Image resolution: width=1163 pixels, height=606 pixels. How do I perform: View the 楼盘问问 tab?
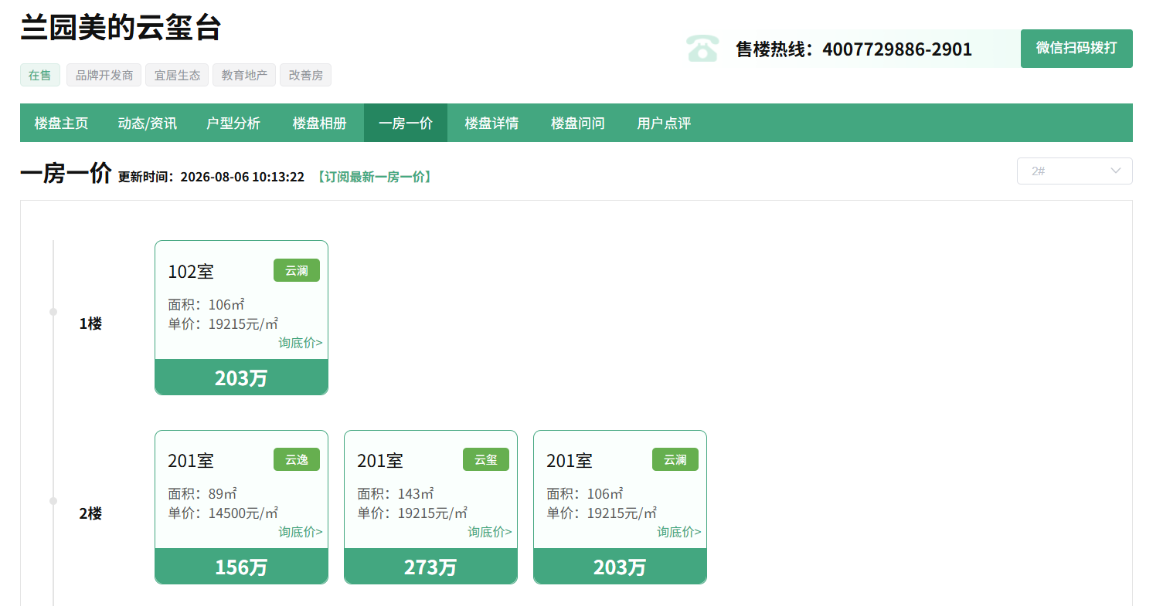578,123
